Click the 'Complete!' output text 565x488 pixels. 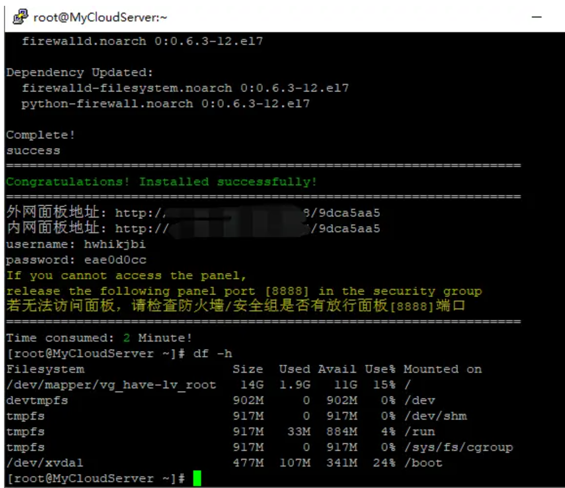(40, 135)
